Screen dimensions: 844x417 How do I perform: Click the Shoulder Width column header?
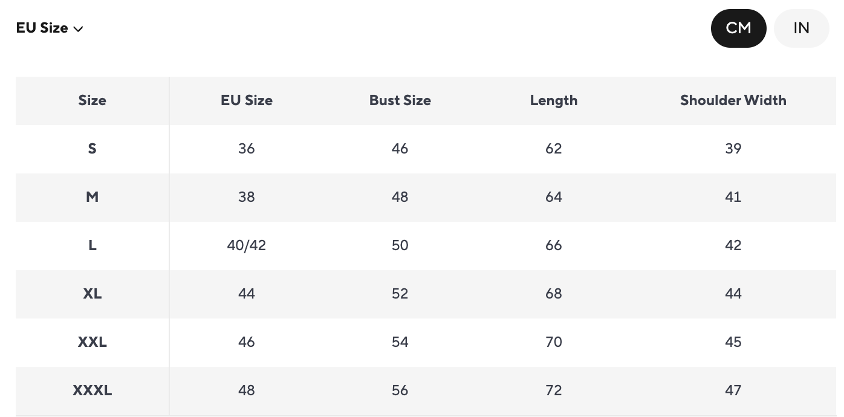[733, 100]
